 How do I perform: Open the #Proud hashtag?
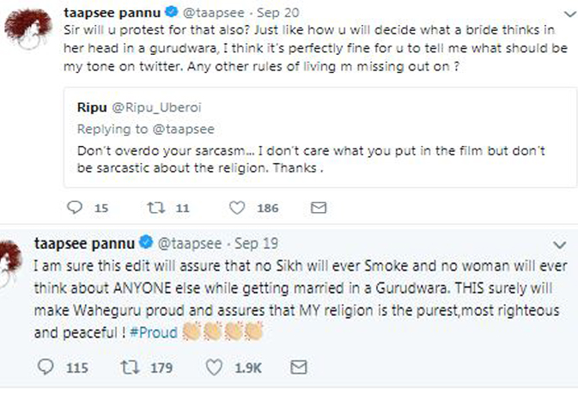tap(155, 331)
